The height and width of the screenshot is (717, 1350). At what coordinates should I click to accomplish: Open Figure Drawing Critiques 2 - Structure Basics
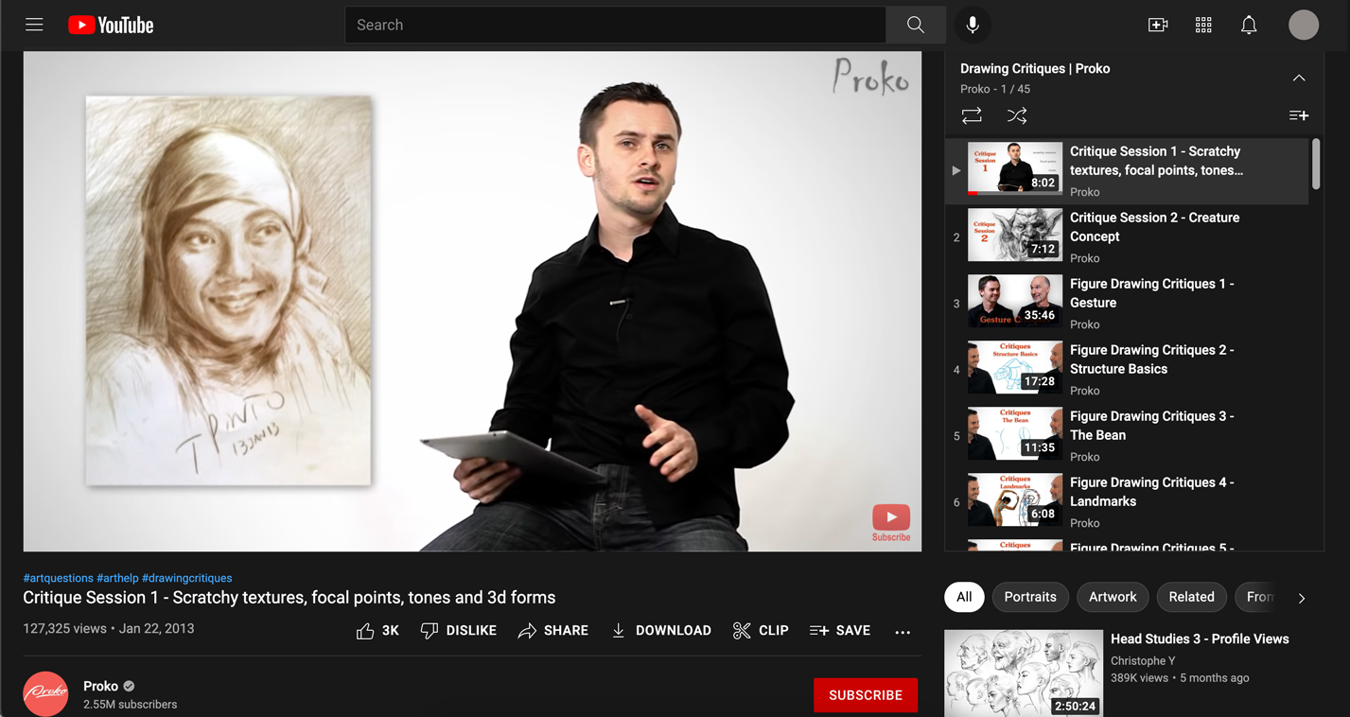pyautogui.click(x=1151, y=359)
